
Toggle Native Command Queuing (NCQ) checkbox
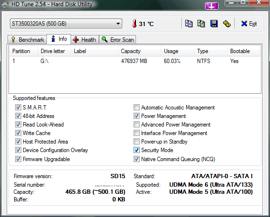(x=136, y=159)
